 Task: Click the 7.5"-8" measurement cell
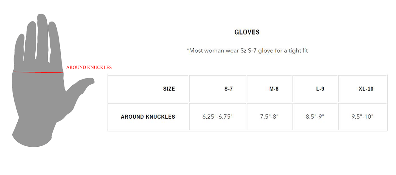coord(269,117)
